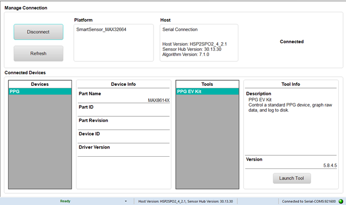The height and width of the screenshot is (205, 346).
Task: Open the status bar dropdown arrow
Action: tap(126, 201)
